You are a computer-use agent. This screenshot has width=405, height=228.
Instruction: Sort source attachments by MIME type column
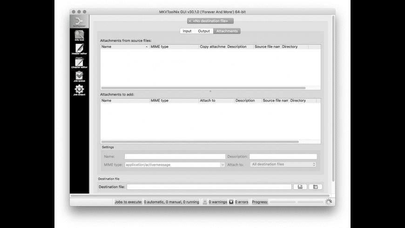coord(174,47)
